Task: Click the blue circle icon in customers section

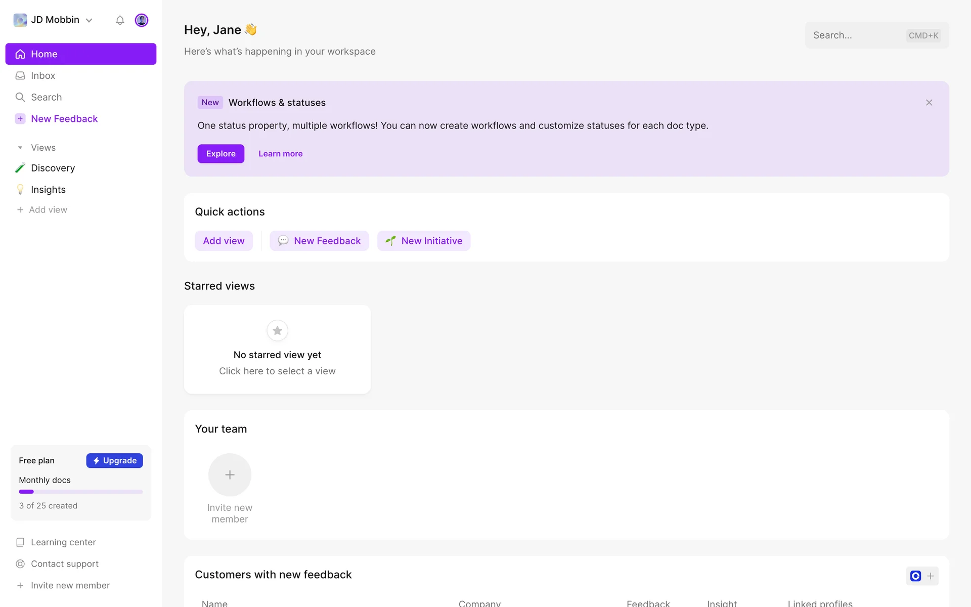Action: (x=915, y=576)
